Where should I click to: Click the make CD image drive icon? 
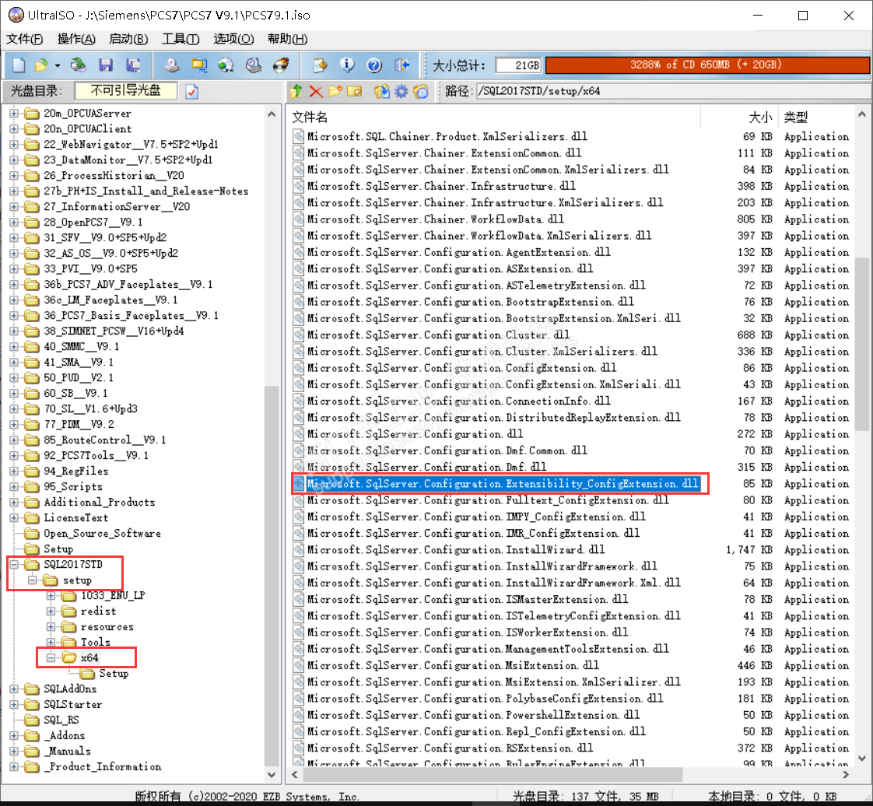pos(171,65)
